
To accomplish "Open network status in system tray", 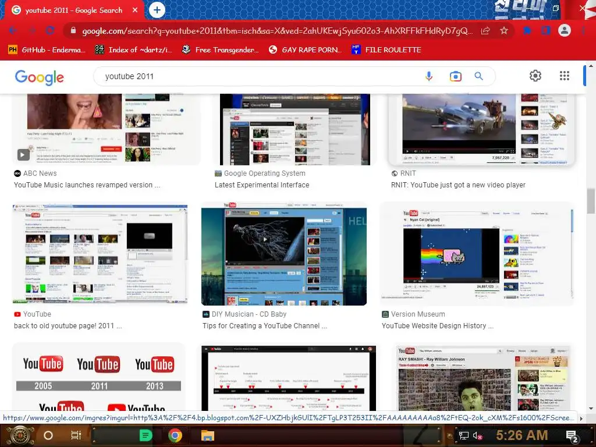I will 464,435.
